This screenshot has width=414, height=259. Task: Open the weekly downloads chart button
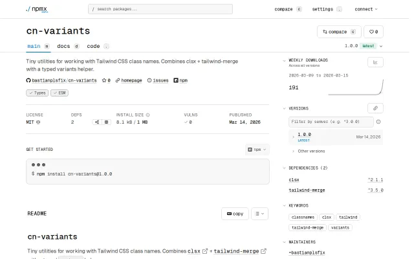tap(375, 62)
